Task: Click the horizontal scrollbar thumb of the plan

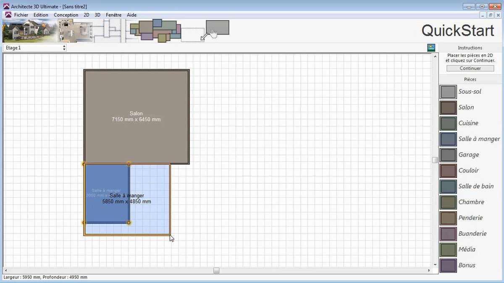Action: (x=216, y=271)
